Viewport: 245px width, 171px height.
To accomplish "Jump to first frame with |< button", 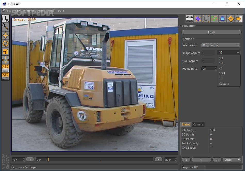I will tap(186, 160).
